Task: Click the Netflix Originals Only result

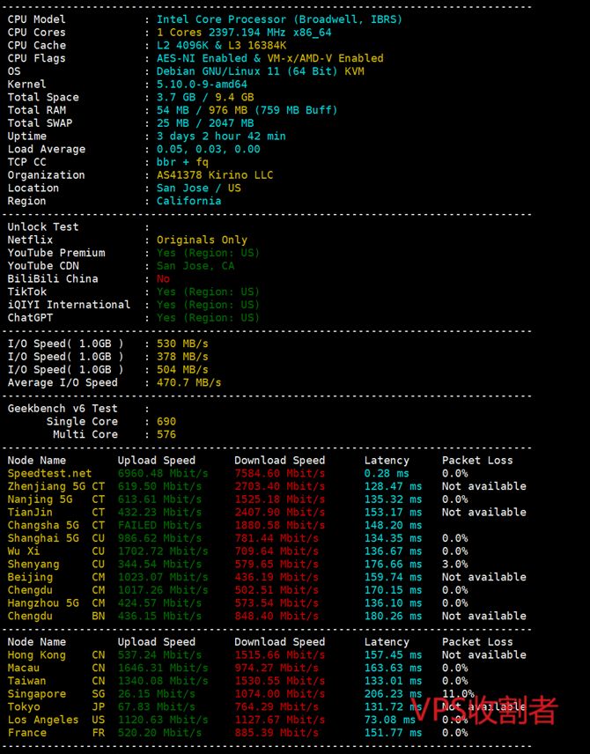Action: [x=202, y=240]
